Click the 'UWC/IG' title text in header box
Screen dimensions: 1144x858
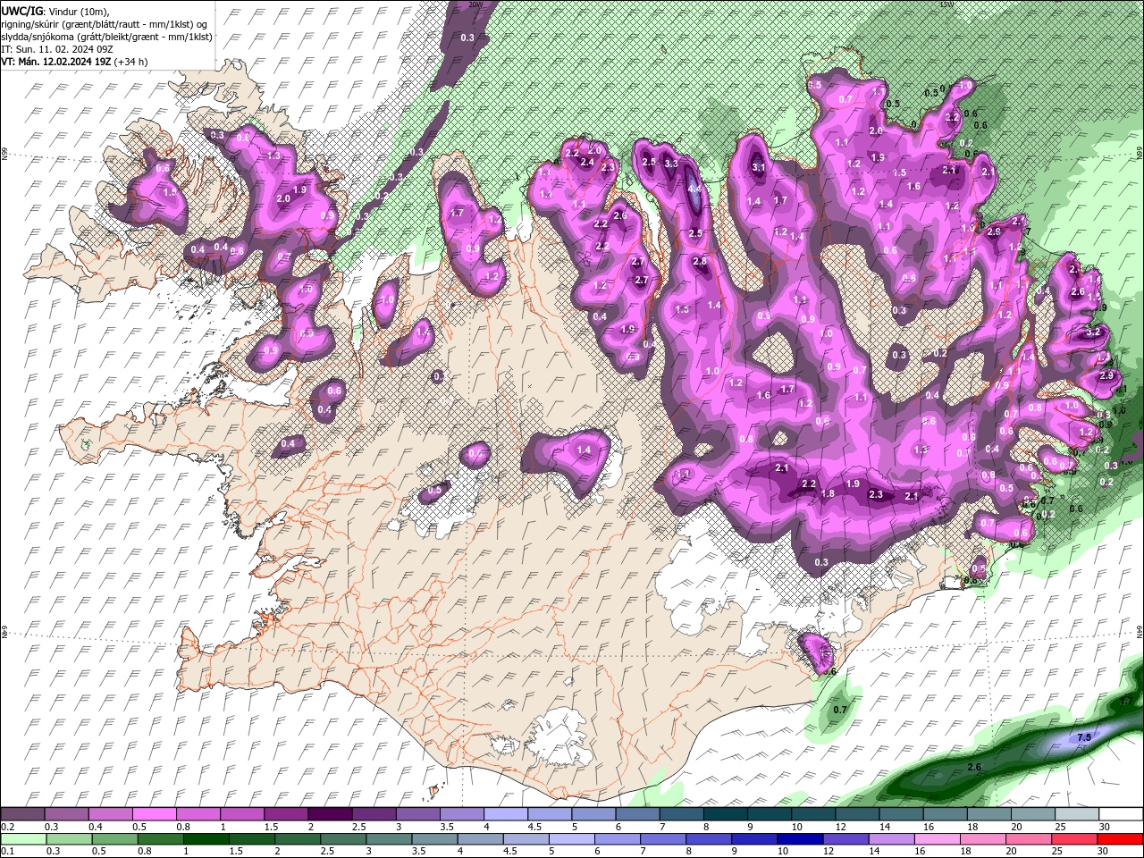tap(21, 10)
